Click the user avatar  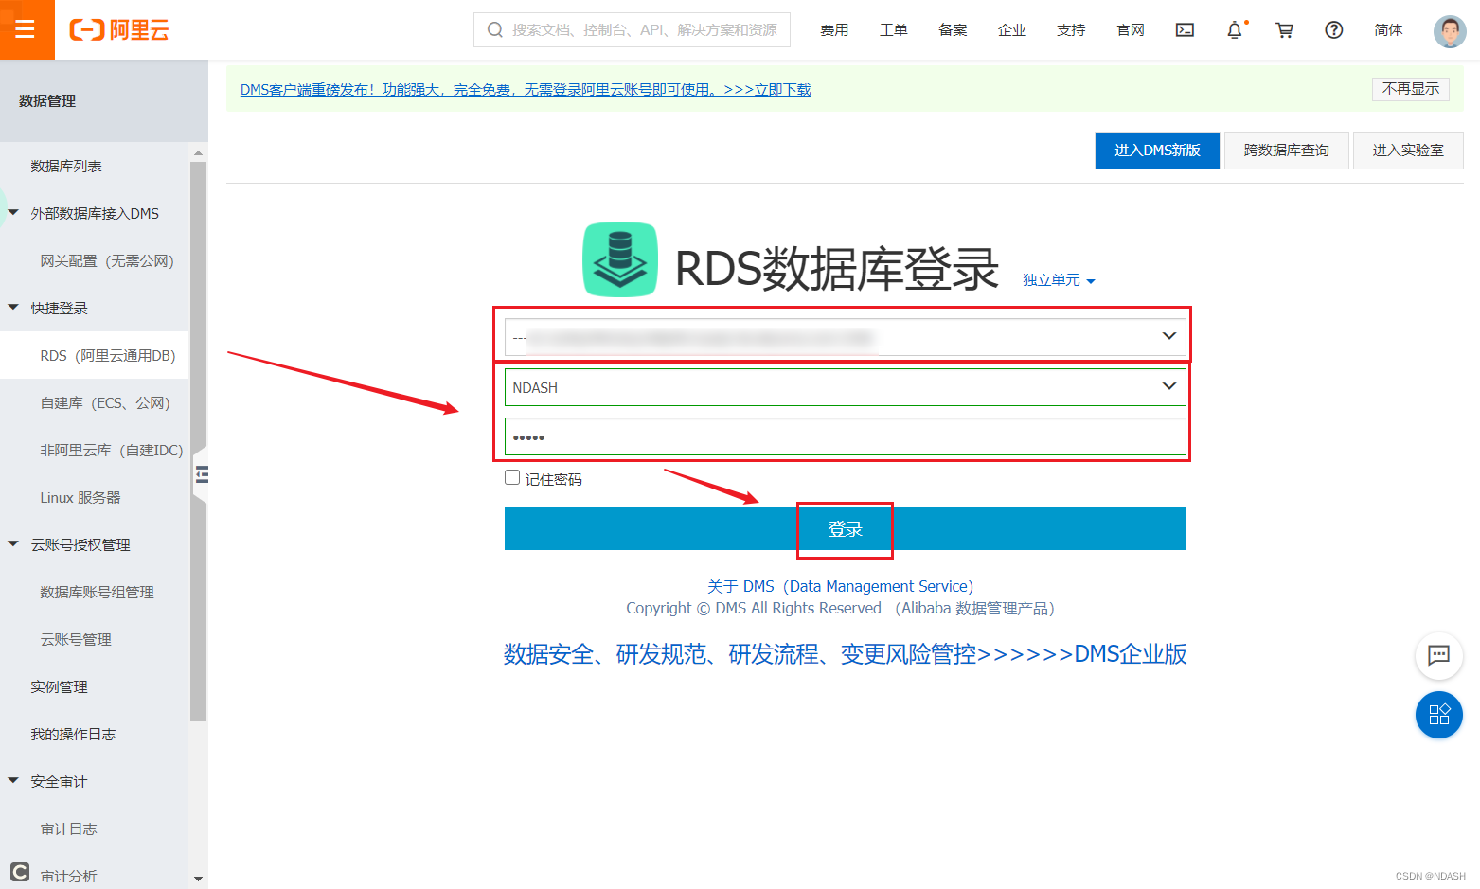[x=1450, y=31]
